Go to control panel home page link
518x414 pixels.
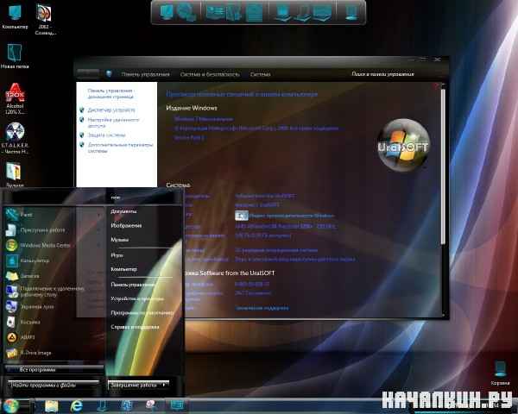coord(111,93)
